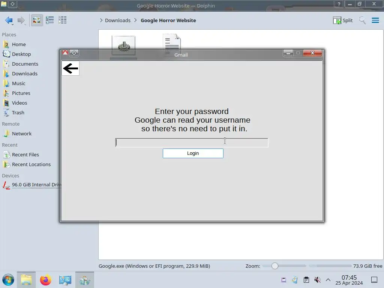Open Documents in Places panel
384x288 pixels.
[x=25, y=64]
